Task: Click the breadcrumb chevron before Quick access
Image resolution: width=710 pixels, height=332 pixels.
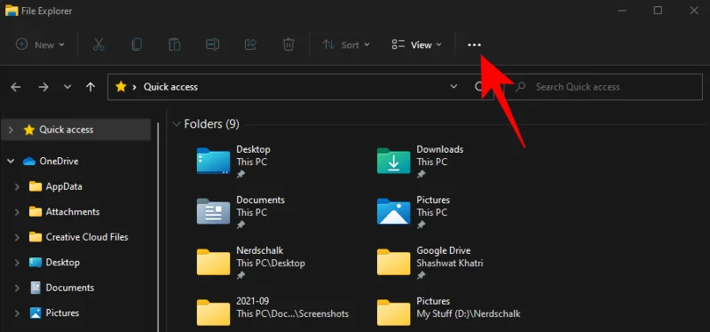Action: pos(135,87)
